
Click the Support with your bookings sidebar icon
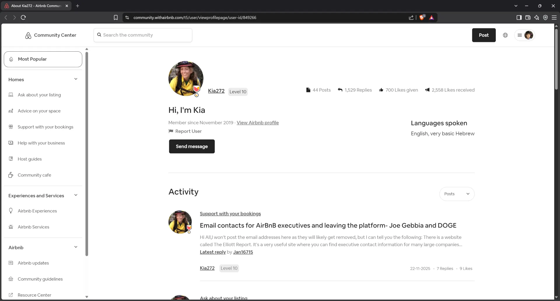(x=11, y=127)
